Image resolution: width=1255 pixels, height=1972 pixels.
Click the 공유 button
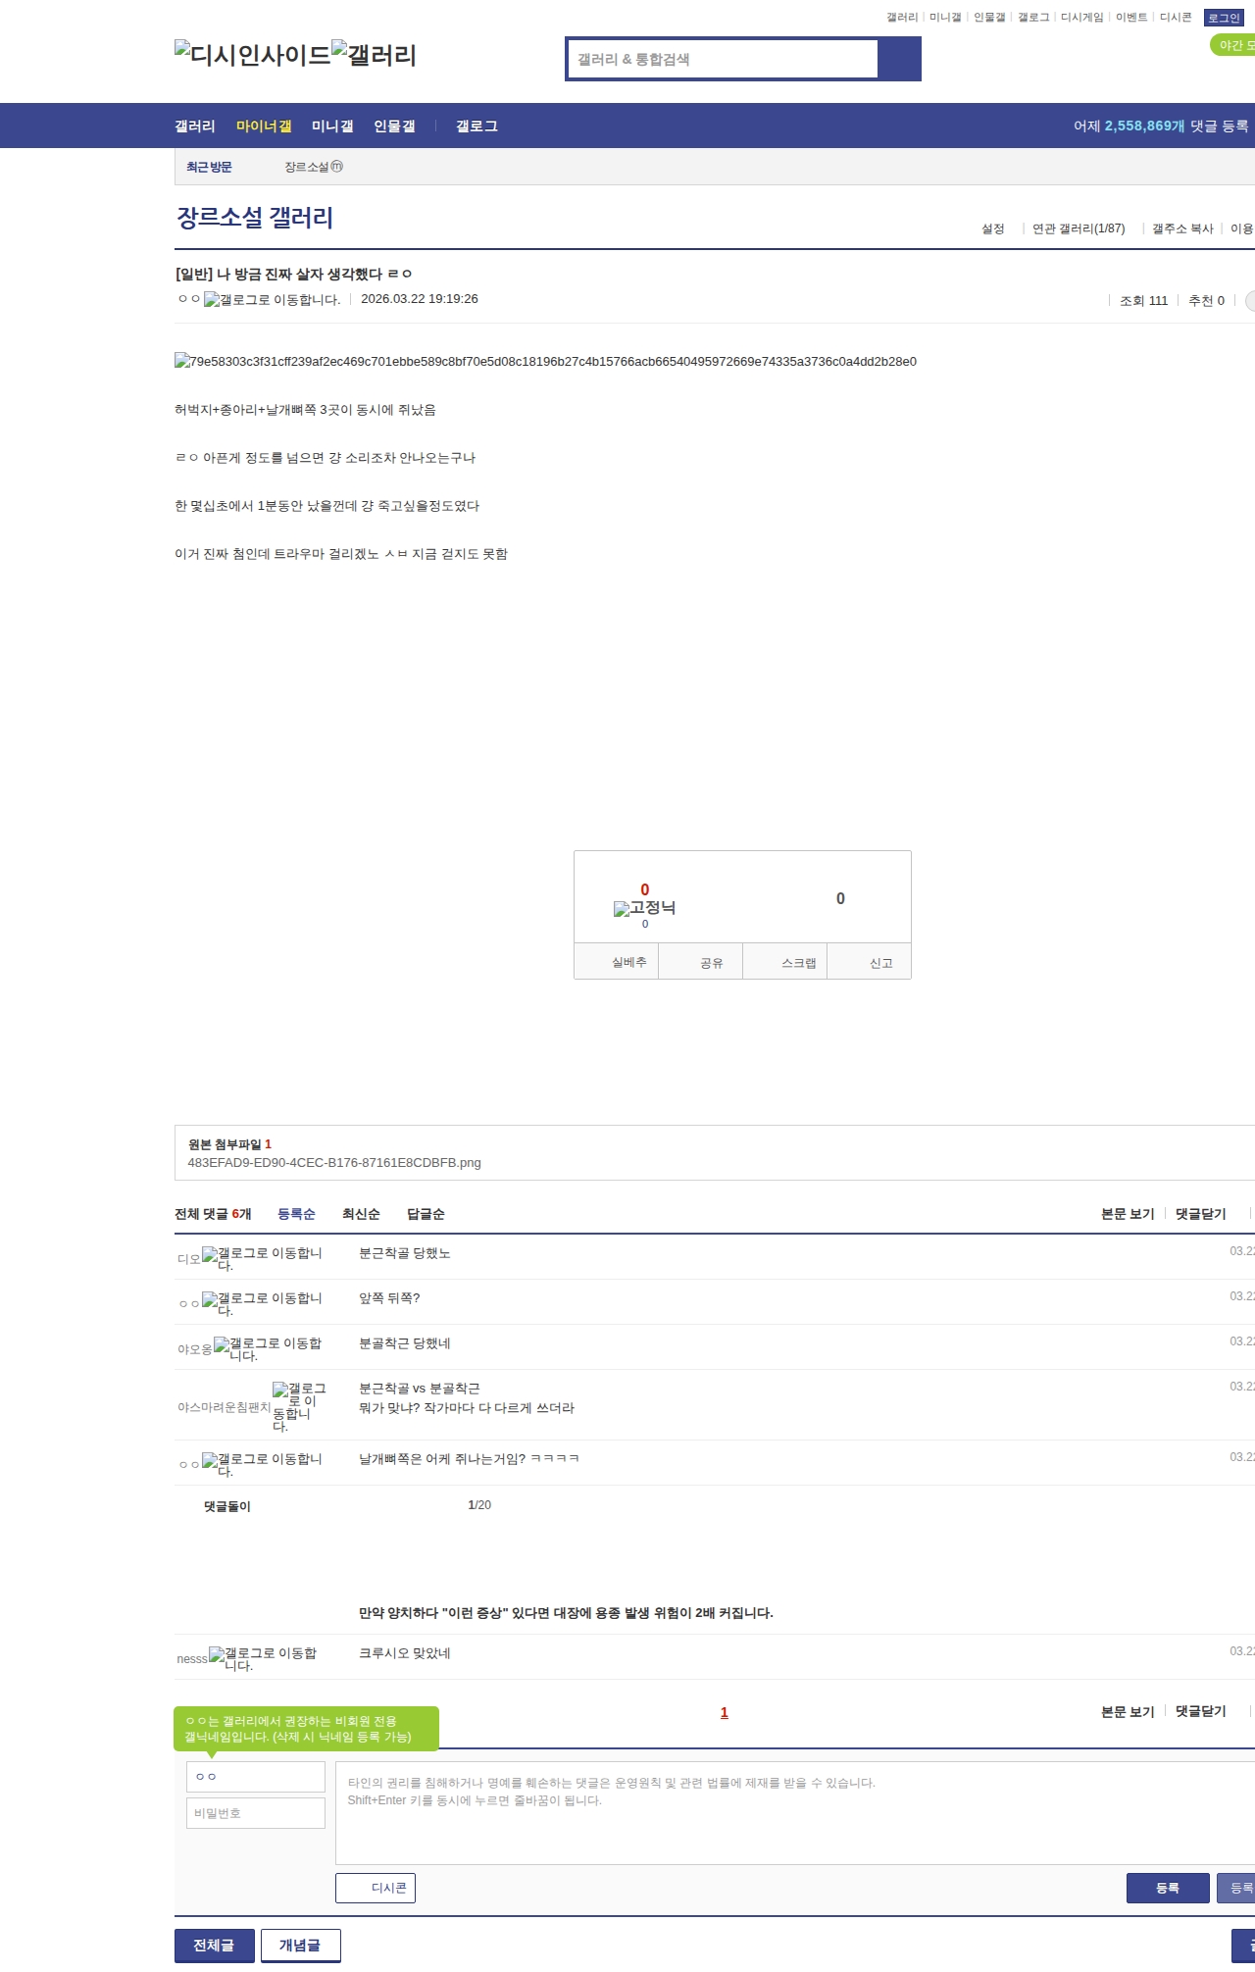point(700,962)
